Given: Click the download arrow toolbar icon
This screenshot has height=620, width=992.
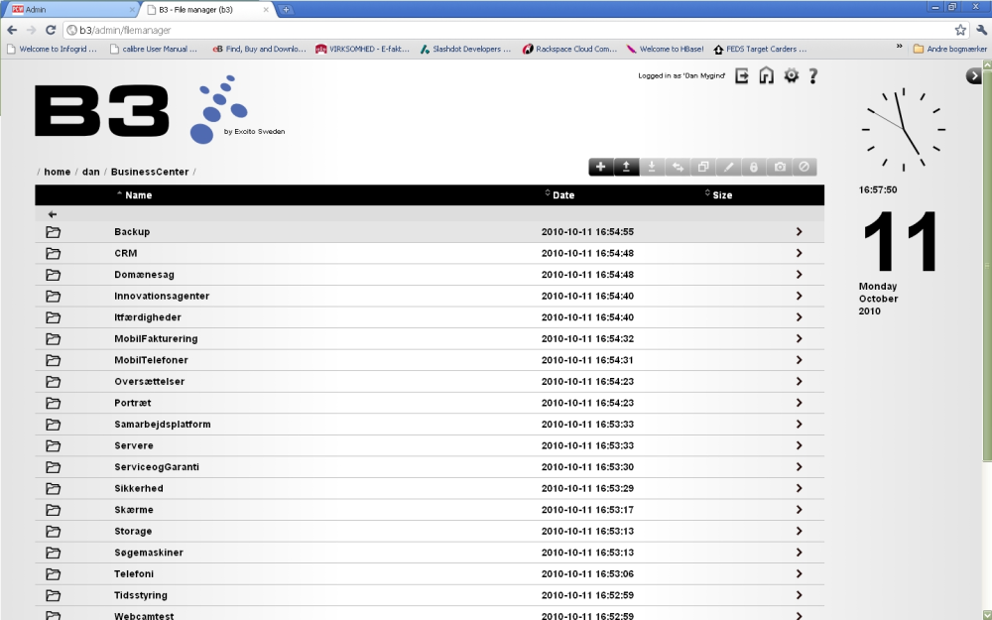Looking at the screenshot, I should click(x=652, y=167).
